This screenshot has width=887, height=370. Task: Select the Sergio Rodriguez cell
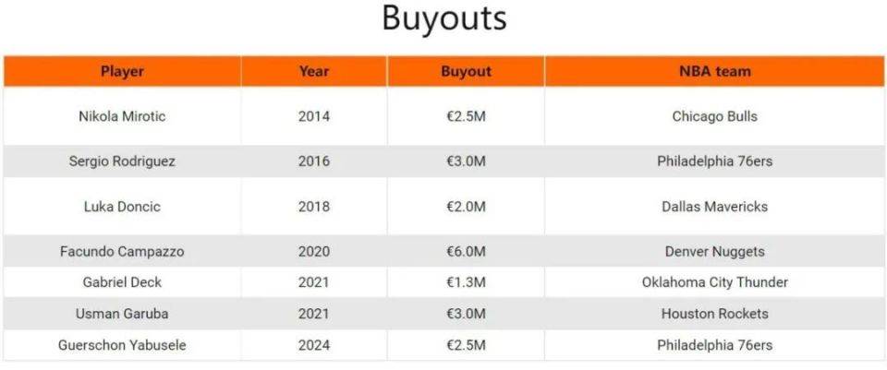pyautogui.click(x=122, y=161)
